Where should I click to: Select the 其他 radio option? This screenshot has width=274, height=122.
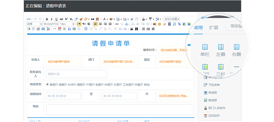pos(142,84)
